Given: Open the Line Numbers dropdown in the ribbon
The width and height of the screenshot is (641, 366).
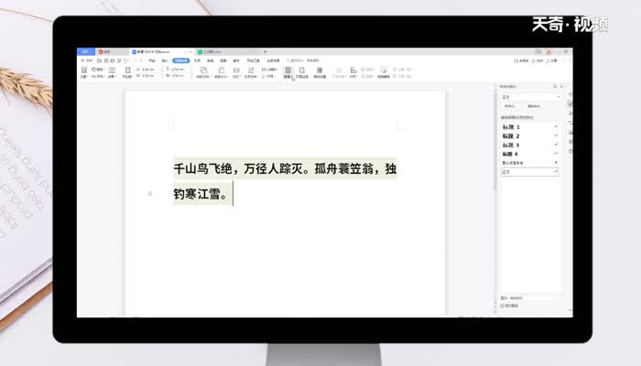Looking at the screenshot, I should [267, 76].
